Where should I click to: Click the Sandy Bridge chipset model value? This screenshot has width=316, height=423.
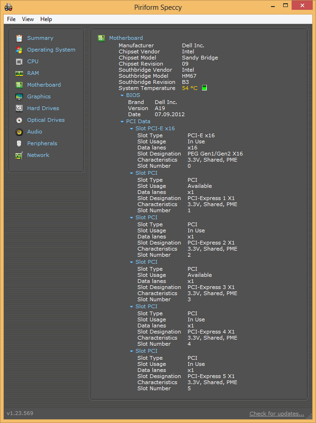pyautogui.click(x=200, y=58)
